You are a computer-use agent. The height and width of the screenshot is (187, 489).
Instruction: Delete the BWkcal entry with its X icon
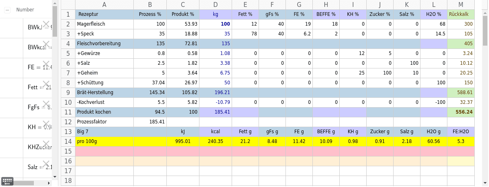tap(46, 44)
